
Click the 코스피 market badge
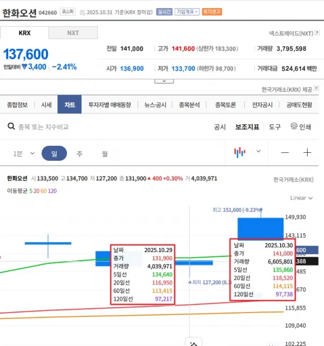click(68, 11)
